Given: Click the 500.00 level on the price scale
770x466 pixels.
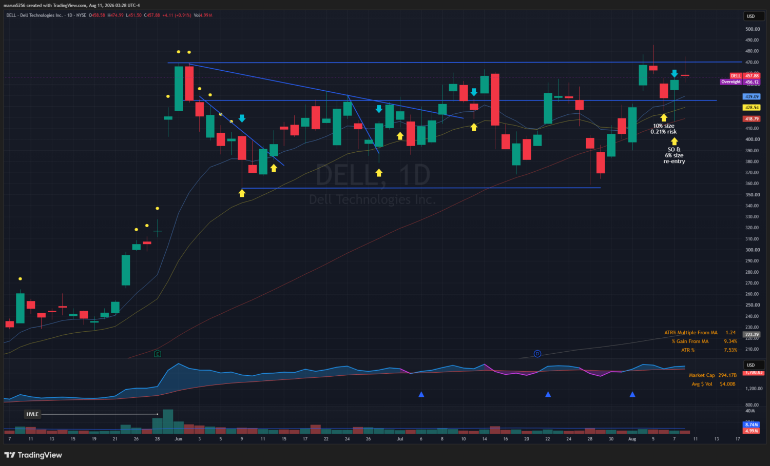Looking at the screenshot, I should pyautogui.click(x=753, y=29).
